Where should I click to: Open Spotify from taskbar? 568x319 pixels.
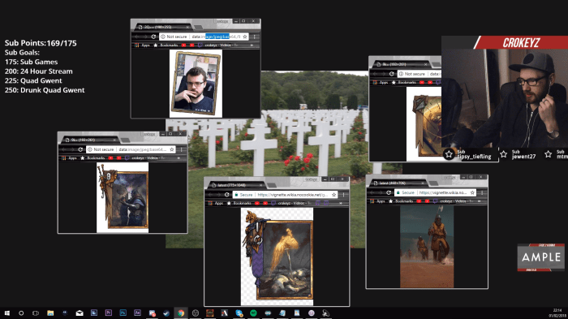253,313
